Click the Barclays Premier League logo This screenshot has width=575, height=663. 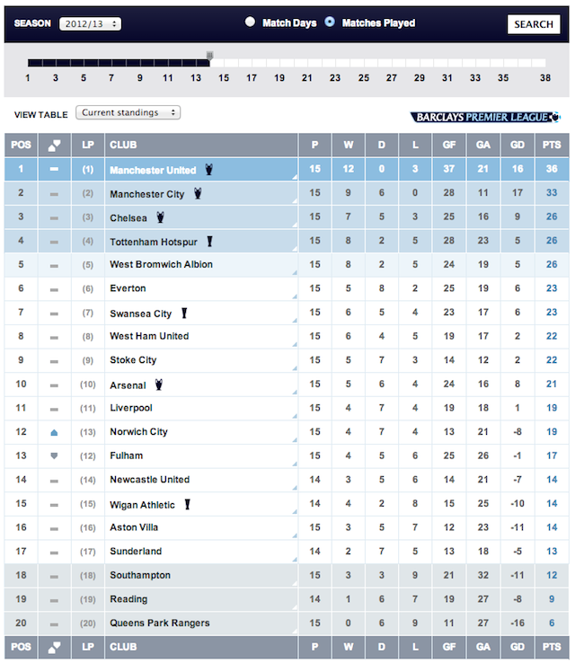(485, 117)
